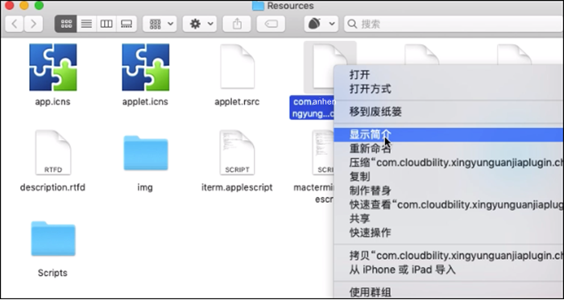The width and height of the screenshot is (564, 300).
Task: Open the item grouping dropdown
Action: click(160, 24)
